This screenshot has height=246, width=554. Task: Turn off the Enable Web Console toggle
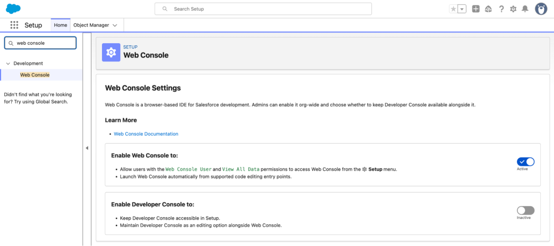click(525, 162)
